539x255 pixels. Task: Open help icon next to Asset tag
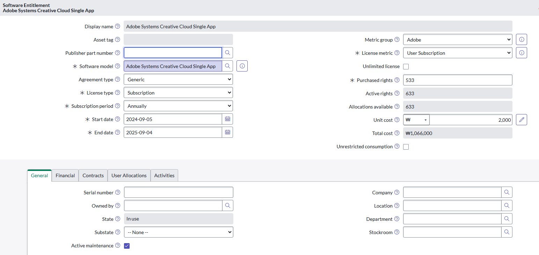(x=117, y=40)
